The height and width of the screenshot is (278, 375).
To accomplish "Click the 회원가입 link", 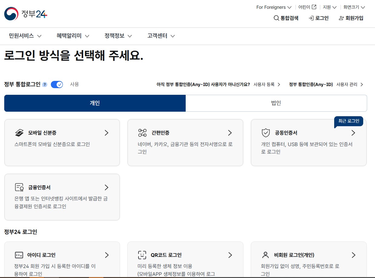I will 351,18.
